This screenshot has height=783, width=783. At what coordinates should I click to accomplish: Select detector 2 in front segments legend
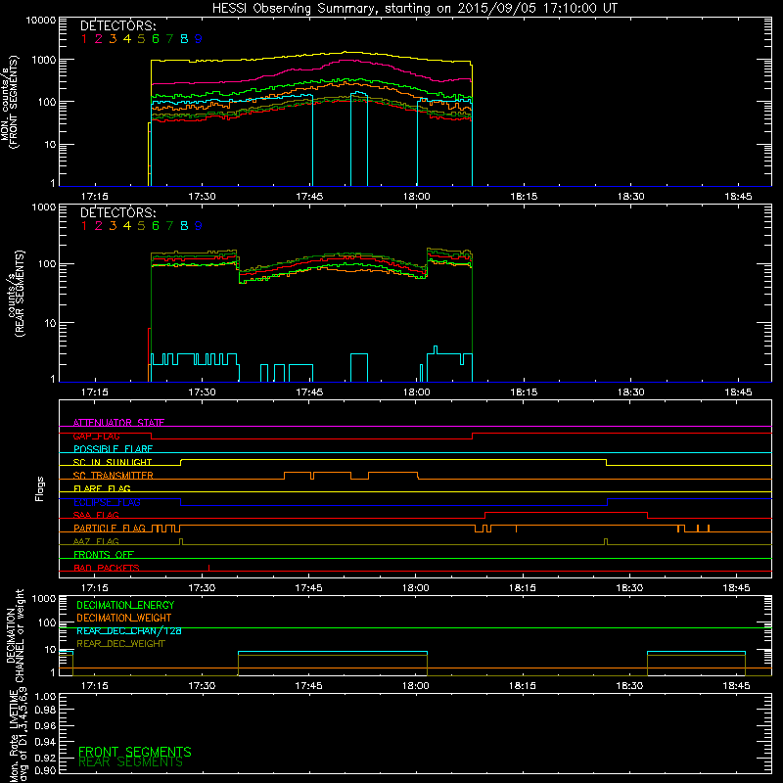99,39
